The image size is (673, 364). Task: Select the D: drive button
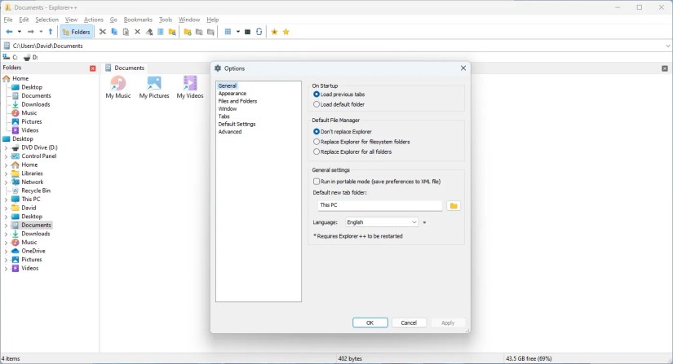point(30,57)
